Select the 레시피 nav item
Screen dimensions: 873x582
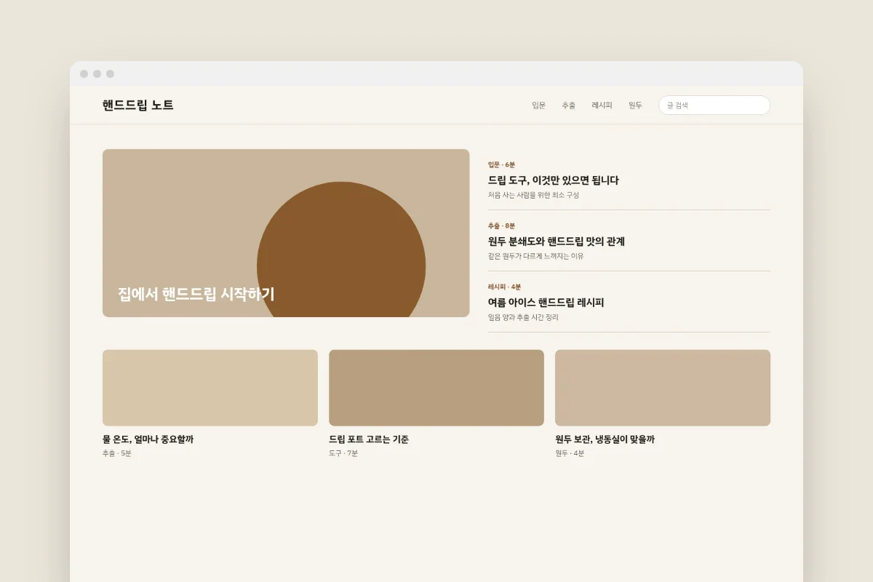(x=602, y=105)
